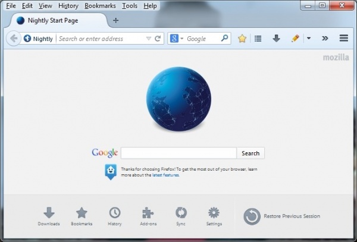Maximize the Nightly window

click(x=322, y=5)
